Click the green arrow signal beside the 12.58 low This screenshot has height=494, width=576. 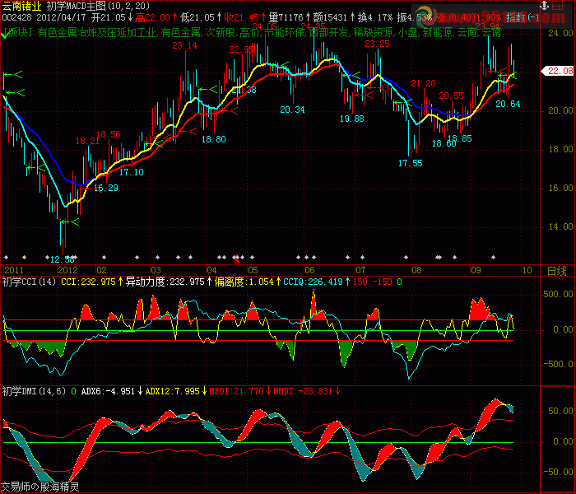(x=69, y=222)
